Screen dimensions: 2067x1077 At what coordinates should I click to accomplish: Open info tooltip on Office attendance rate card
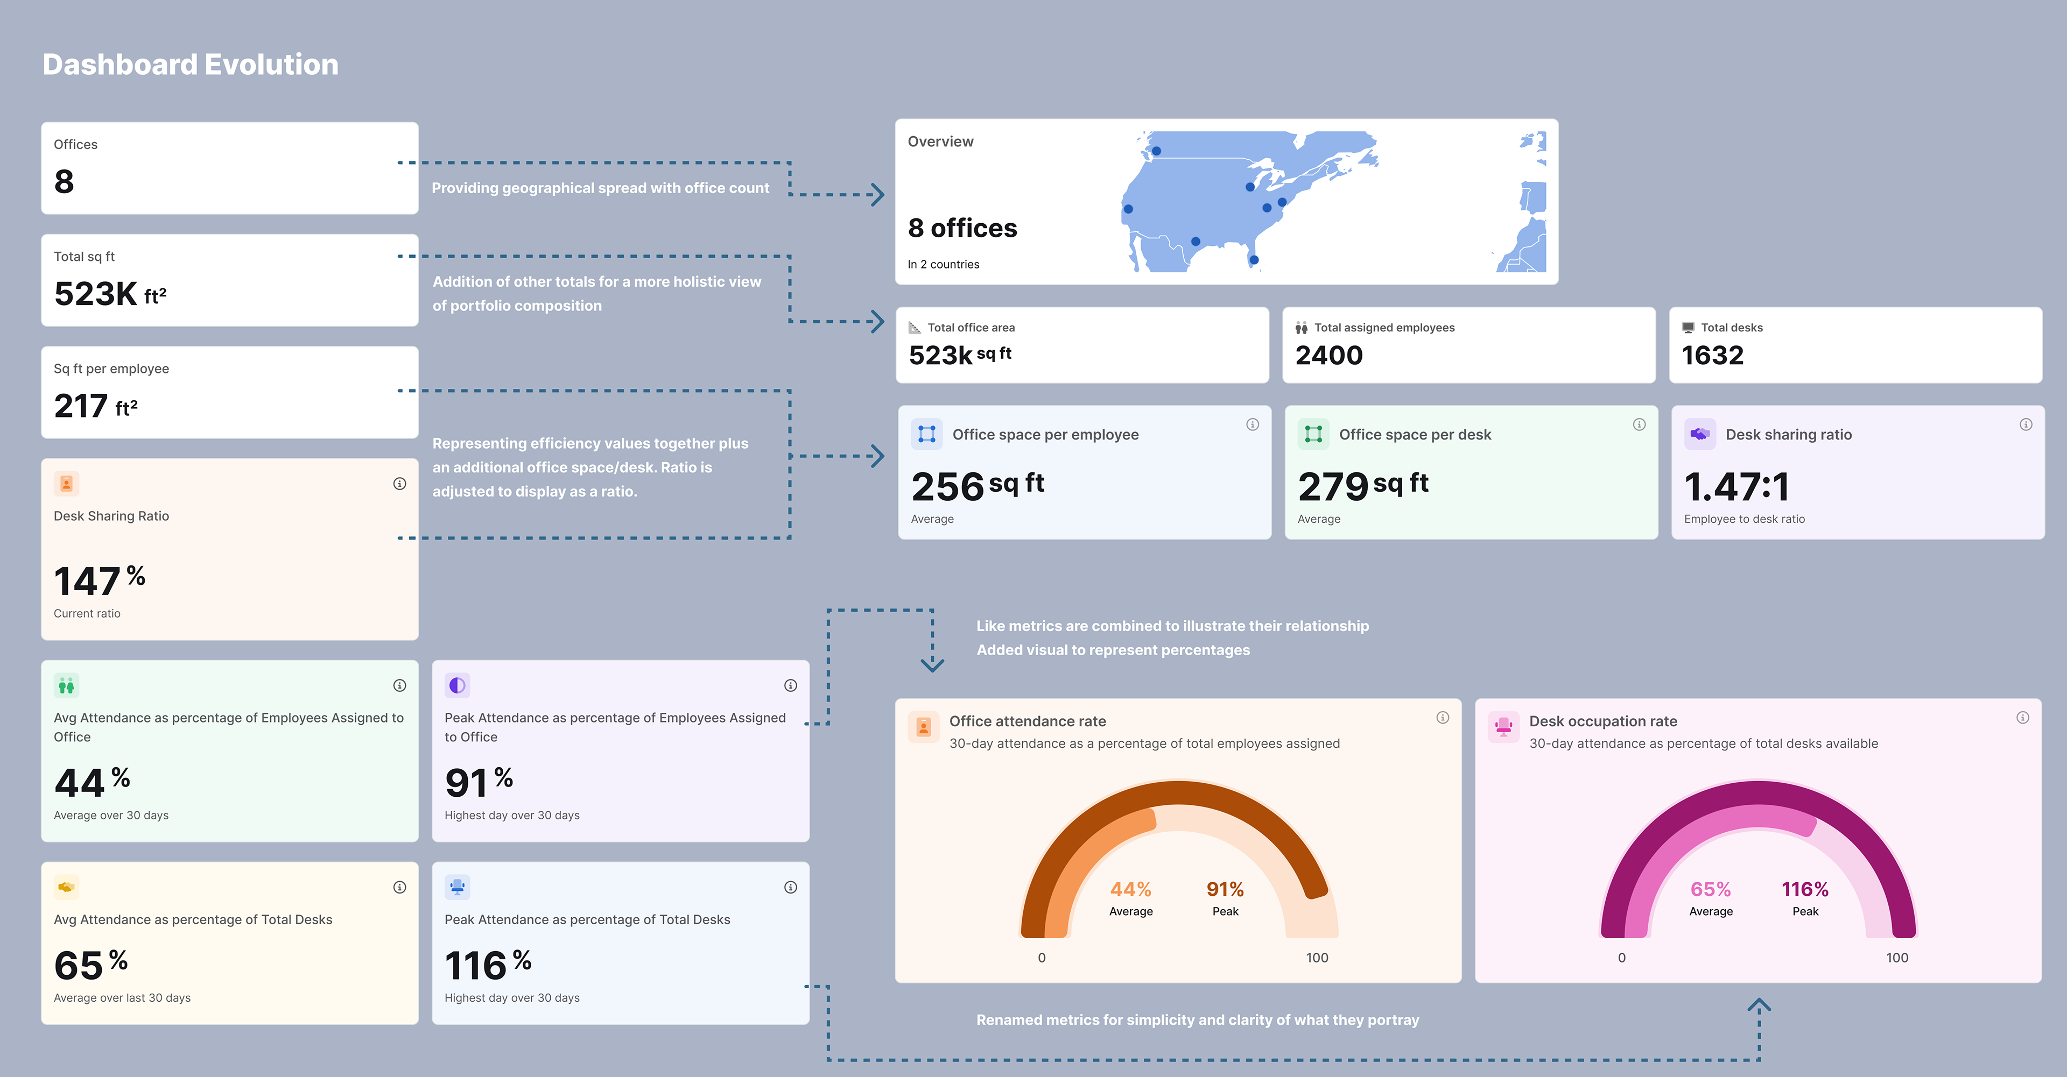tap(1442, 718)
